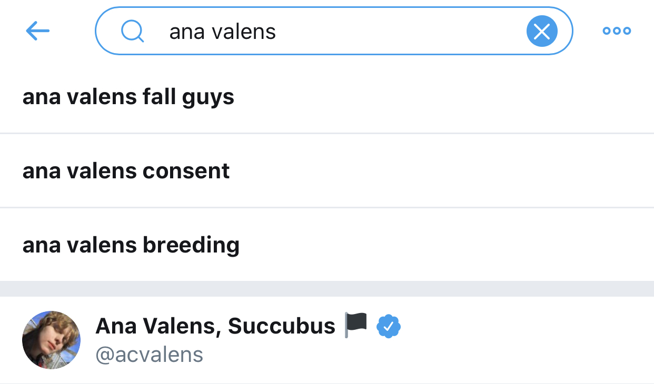This screenshot has height=384, width=654.
Task: Pick the "ana valens breeding" suggestion
Action: coord(131,245)
